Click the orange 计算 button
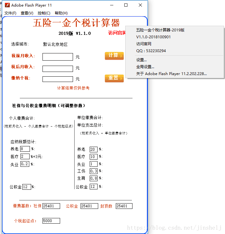This screenshot has width=225, height=234. (114, 56)
